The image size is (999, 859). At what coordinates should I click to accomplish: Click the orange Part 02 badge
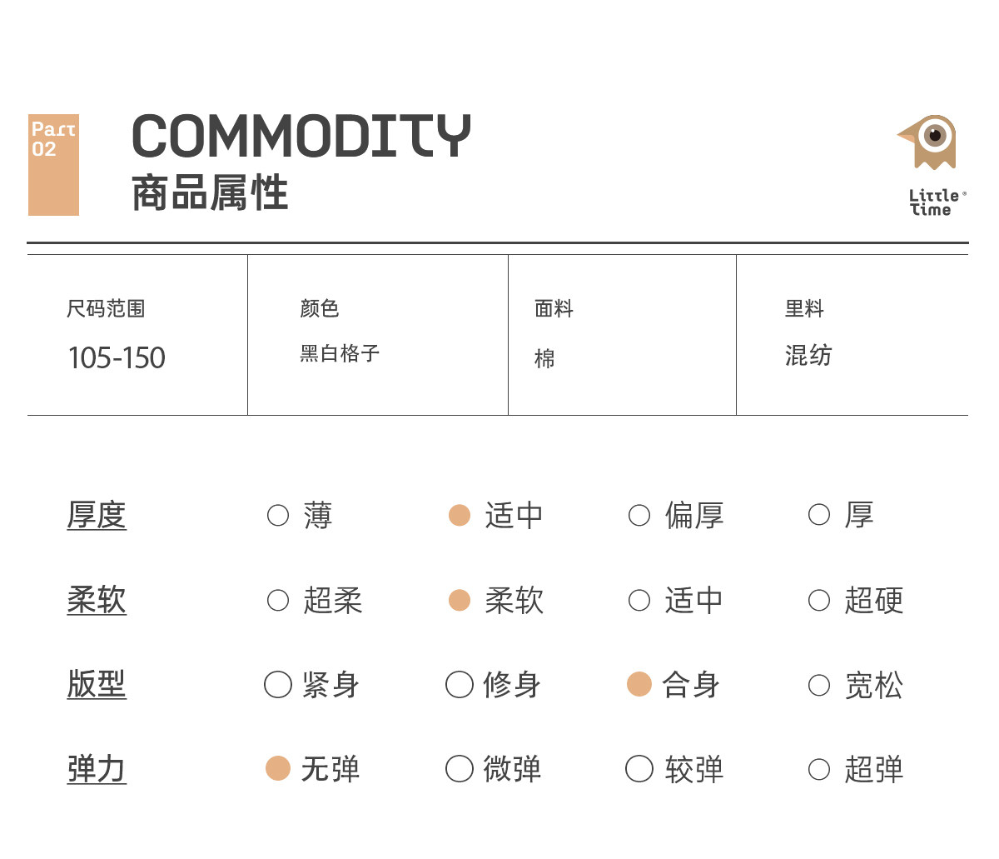53,165
